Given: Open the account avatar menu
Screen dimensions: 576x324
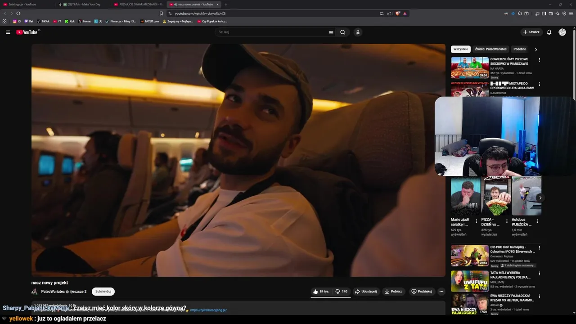Looking at the screenshot, I should coord(562,32).
